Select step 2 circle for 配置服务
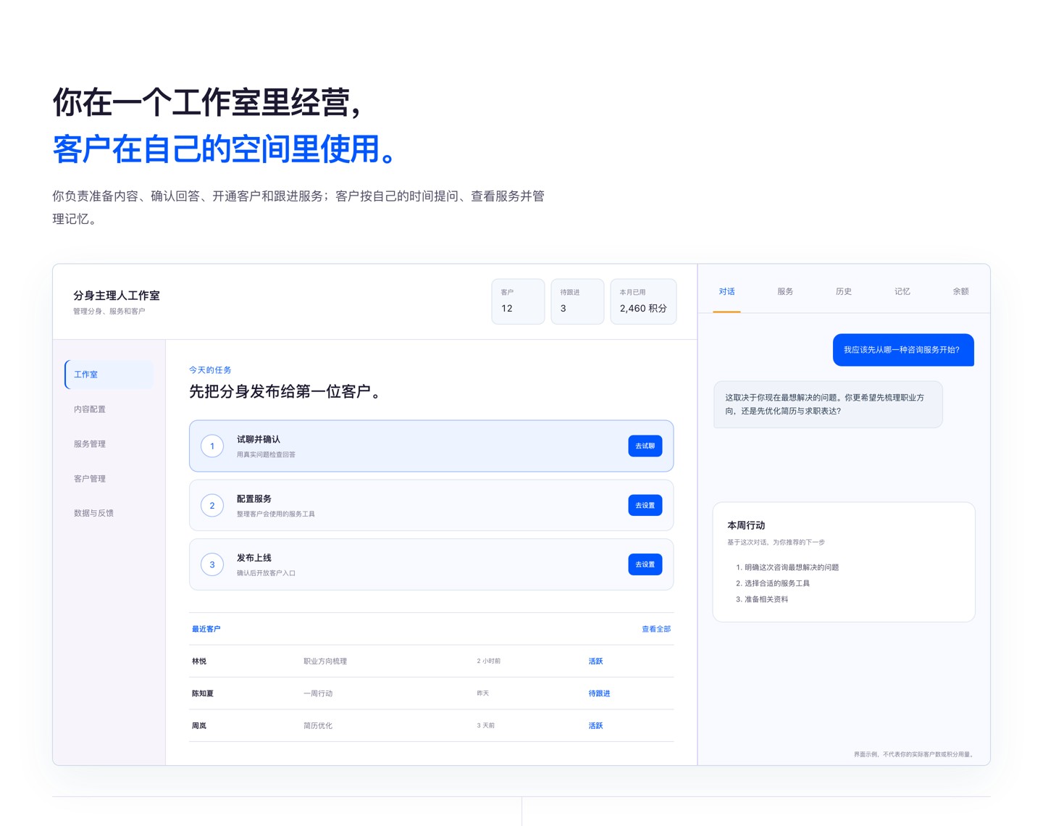The height and width of the screenshot is (826, 1043). coord(212,505)
